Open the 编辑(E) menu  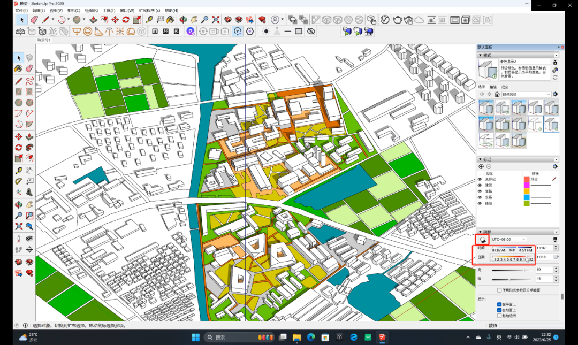[39, 10]
